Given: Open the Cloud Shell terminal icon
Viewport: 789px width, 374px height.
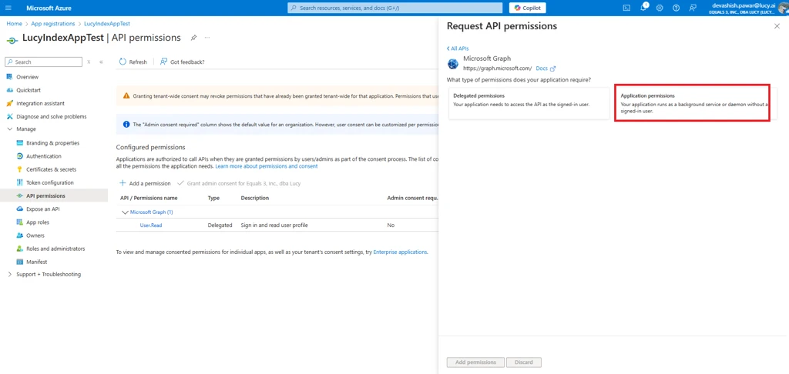Looking at the screenshot, I should (626, 8).
